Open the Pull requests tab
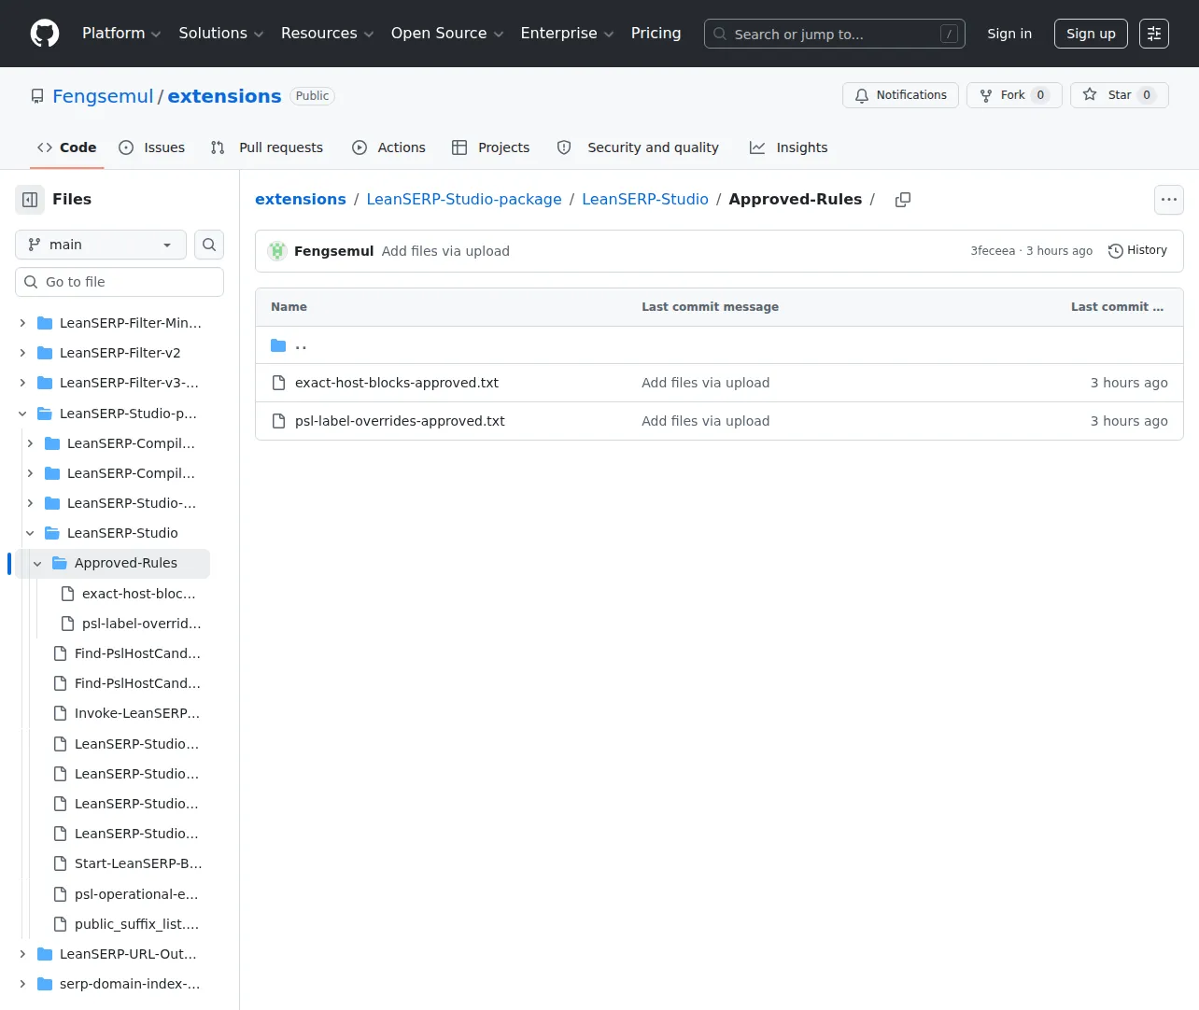1199x1010 pixels. click(x=267, y=147)
